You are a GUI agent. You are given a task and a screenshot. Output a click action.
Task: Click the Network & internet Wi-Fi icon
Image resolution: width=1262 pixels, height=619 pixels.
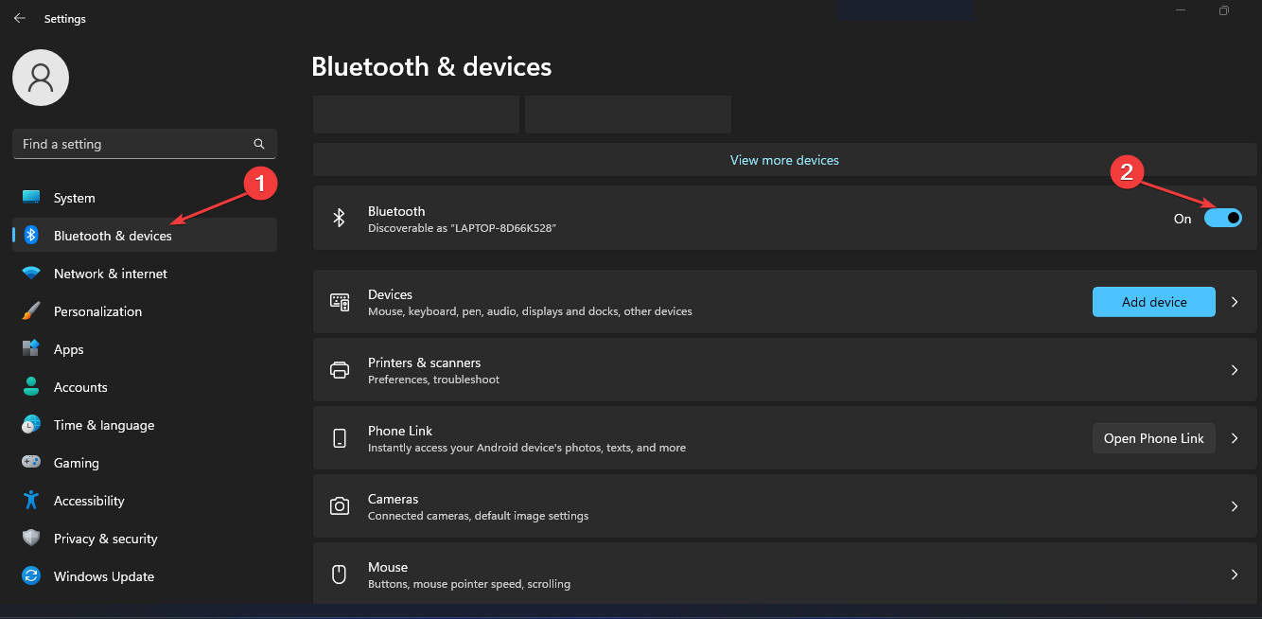click(x=31, y=274)
